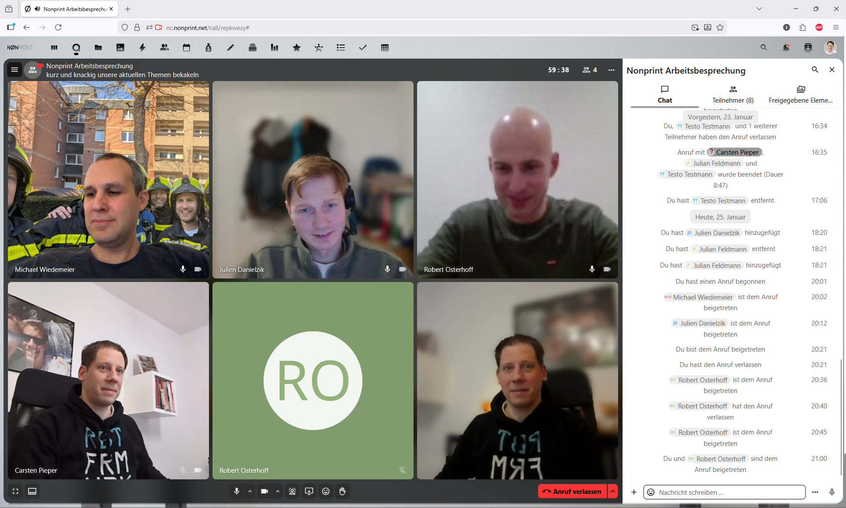846x508 pixels.
Task: Click the Anruf verlassen button
Action: 572,491
